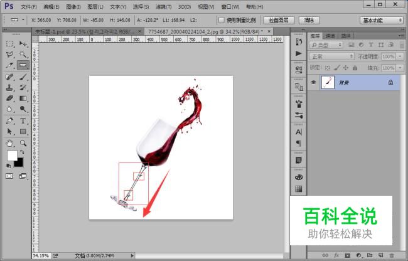Select the Healing Brush tool
The height and width of the screenshot is (261, 408).
click(9, 77)
